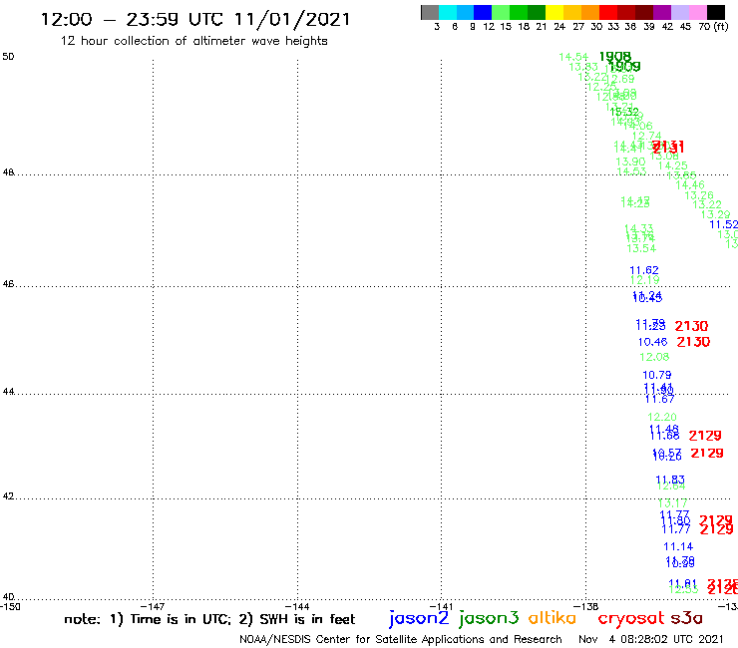Choose the bright red swatch labeled 33
Image resolution: width=738 pixels, height=648 pixels.
[x=608, y=12]
